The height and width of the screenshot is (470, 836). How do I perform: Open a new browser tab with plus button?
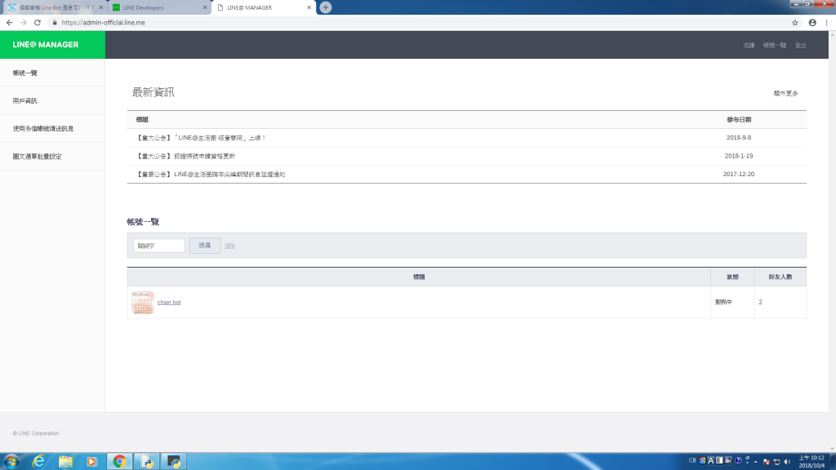click(325, 7)
